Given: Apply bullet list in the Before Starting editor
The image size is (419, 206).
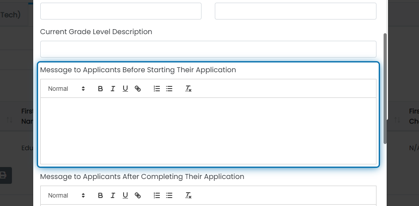Looking at the screenshot, I should pos(169,89).
